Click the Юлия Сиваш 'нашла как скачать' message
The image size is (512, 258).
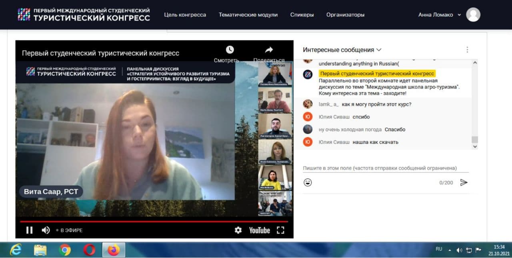(376, 142)
